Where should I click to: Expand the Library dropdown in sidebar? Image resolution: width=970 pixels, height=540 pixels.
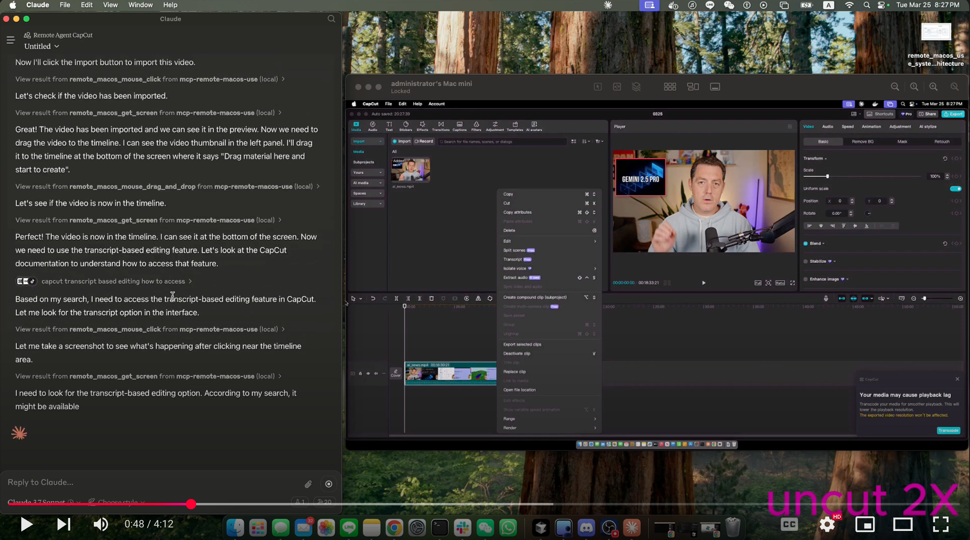click(x=367, y=204)
